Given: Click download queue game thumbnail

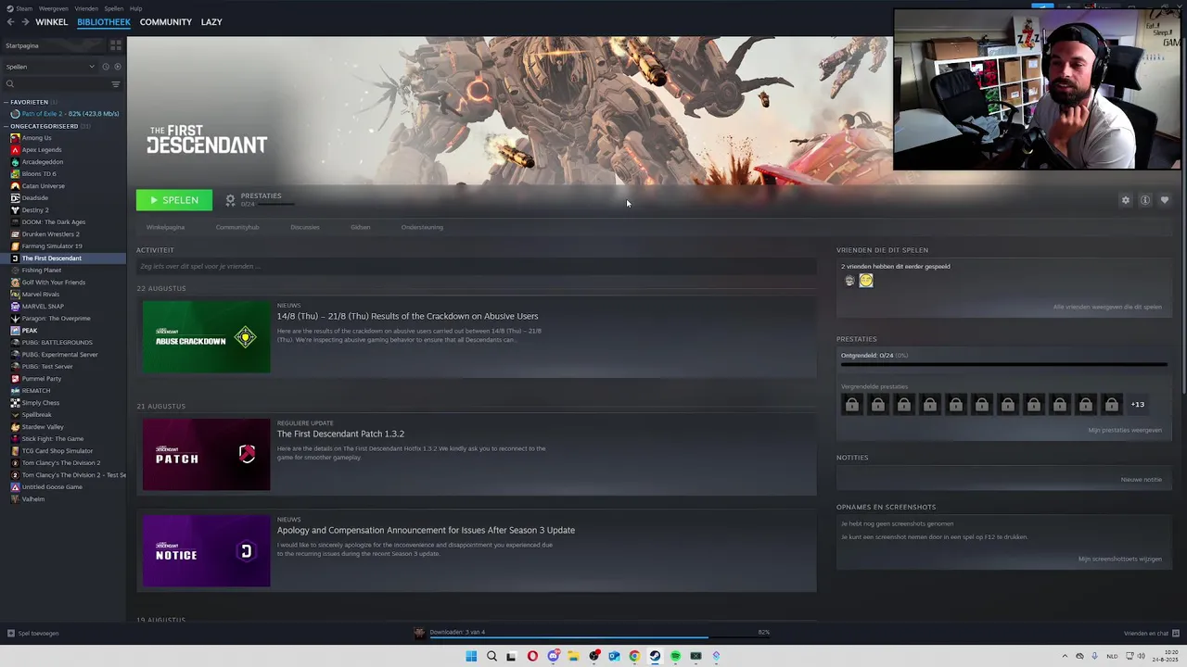Looking at the screenshot, I should click(419, 633).
